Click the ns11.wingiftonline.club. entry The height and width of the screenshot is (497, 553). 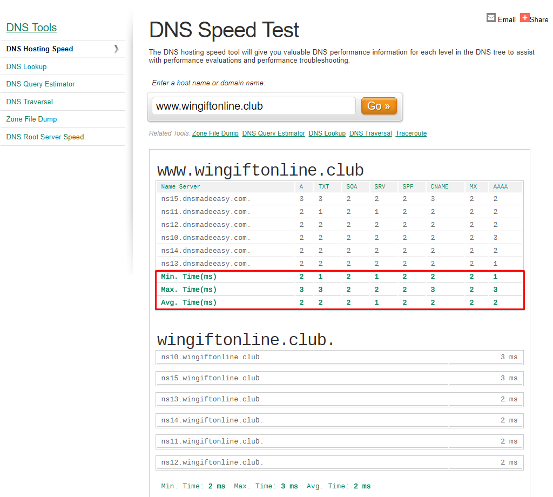[339, 441]
